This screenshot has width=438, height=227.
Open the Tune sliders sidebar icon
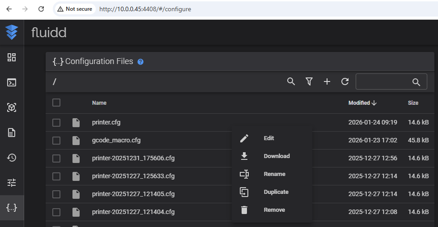(12, 183)
